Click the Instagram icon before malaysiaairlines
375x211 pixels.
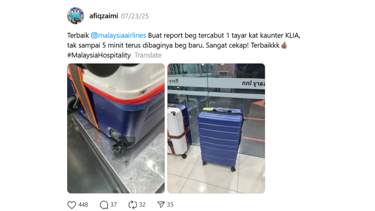coord(95,36)
